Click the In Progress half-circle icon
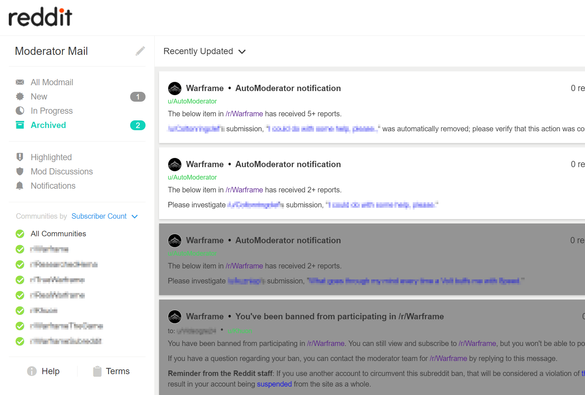Viewport: 585px width, 395px height. pyautogui.click(x=20, y=111)
